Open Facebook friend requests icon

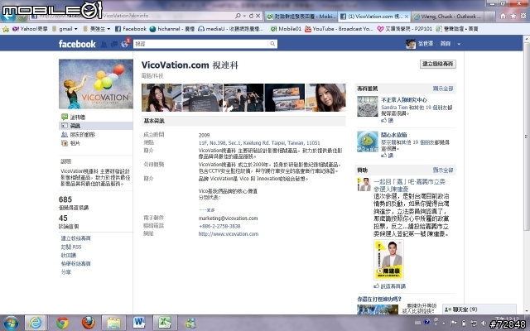click(104, 44)
